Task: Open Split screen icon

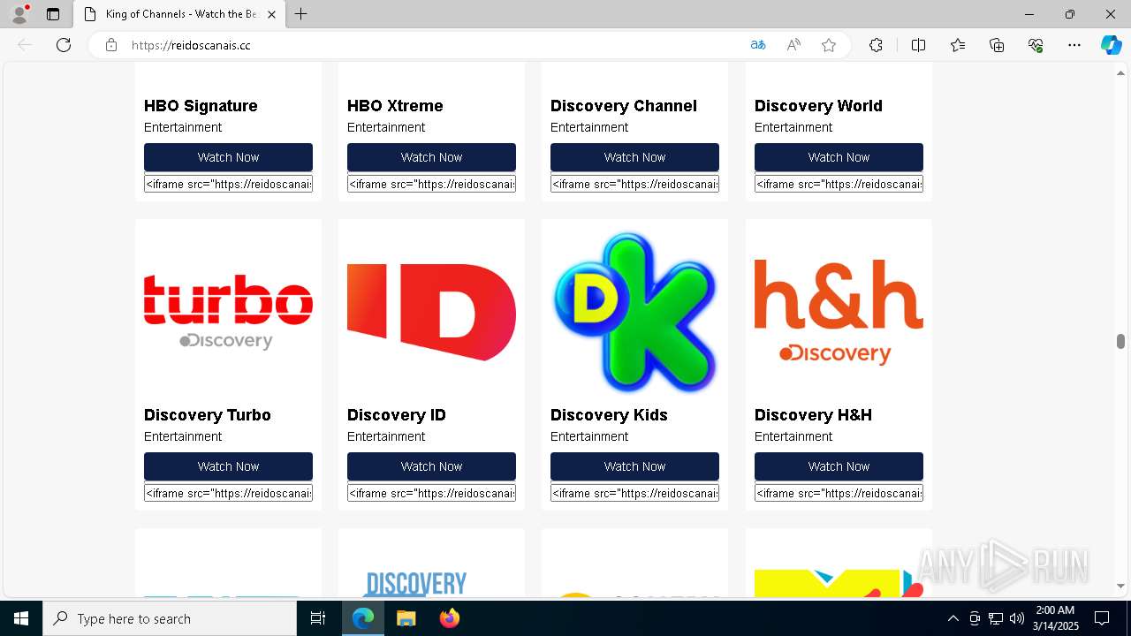Action: (x=918, y=45)
